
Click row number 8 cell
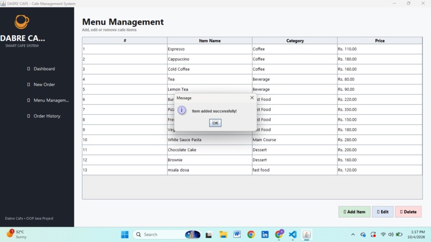tap(125, 120)
